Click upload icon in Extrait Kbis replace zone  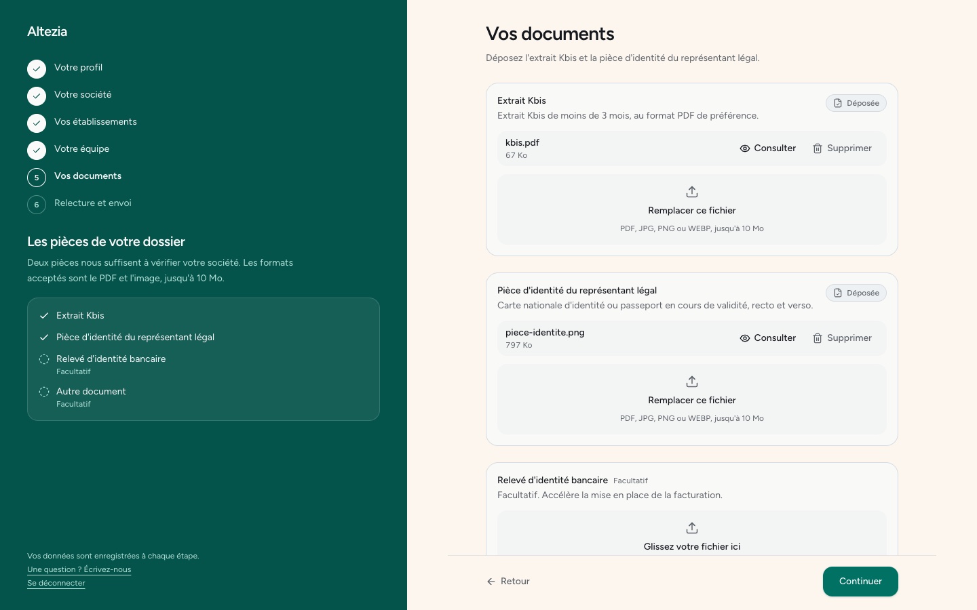[692, 192]
